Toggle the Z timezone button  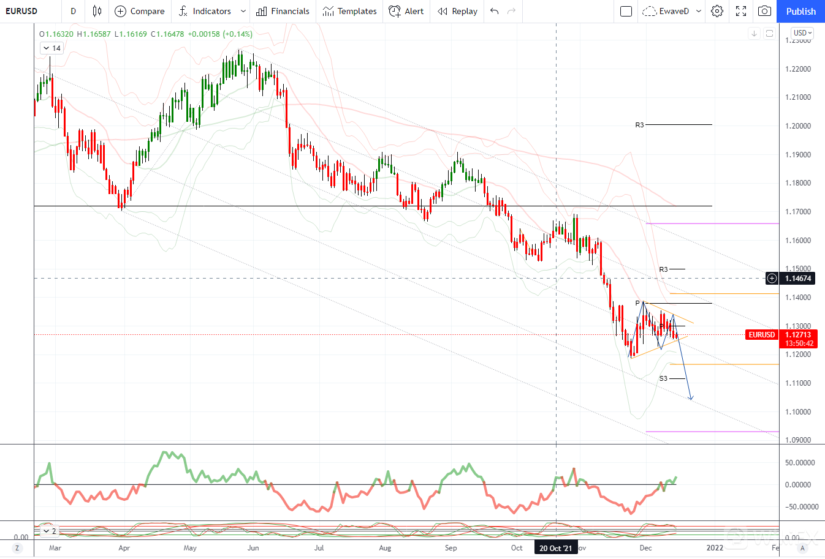17,548
